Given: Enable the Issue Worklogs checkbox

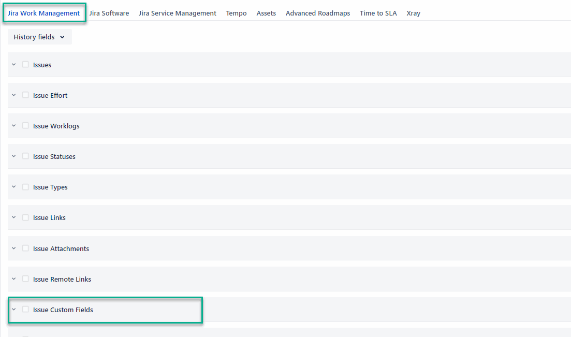Looking at the screenshot, I should 25,126.
